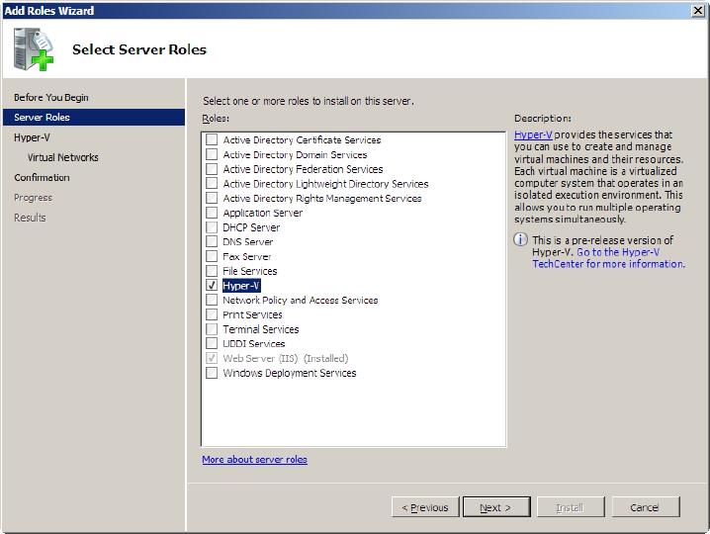Go to the Hyper-V TechCenter link

608,258
